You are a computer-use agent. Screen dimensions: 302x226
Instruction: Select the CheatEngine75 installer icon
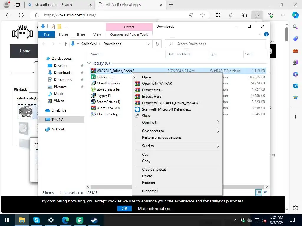(x=93, y=83)
